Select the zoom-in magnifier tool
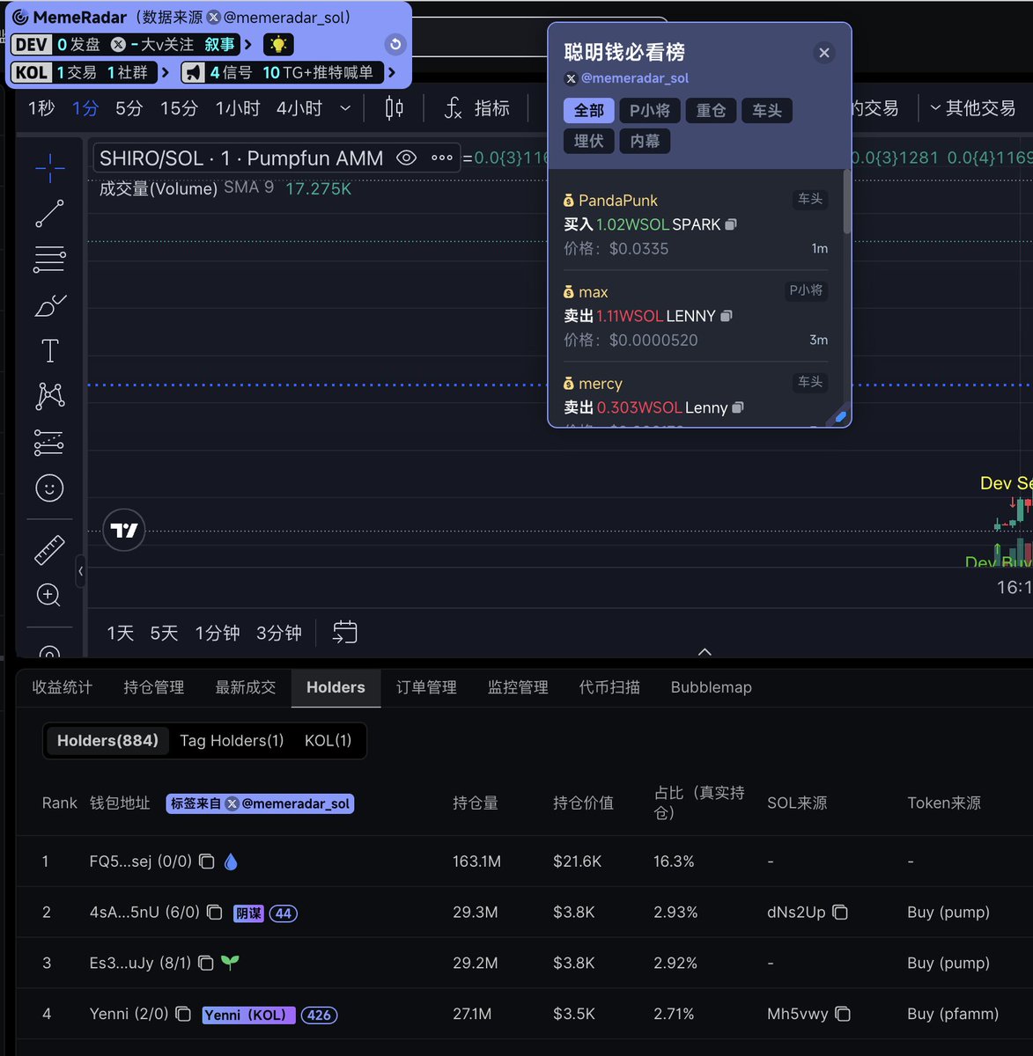This screenshot has height=1056, width=1033. point(49,596)
